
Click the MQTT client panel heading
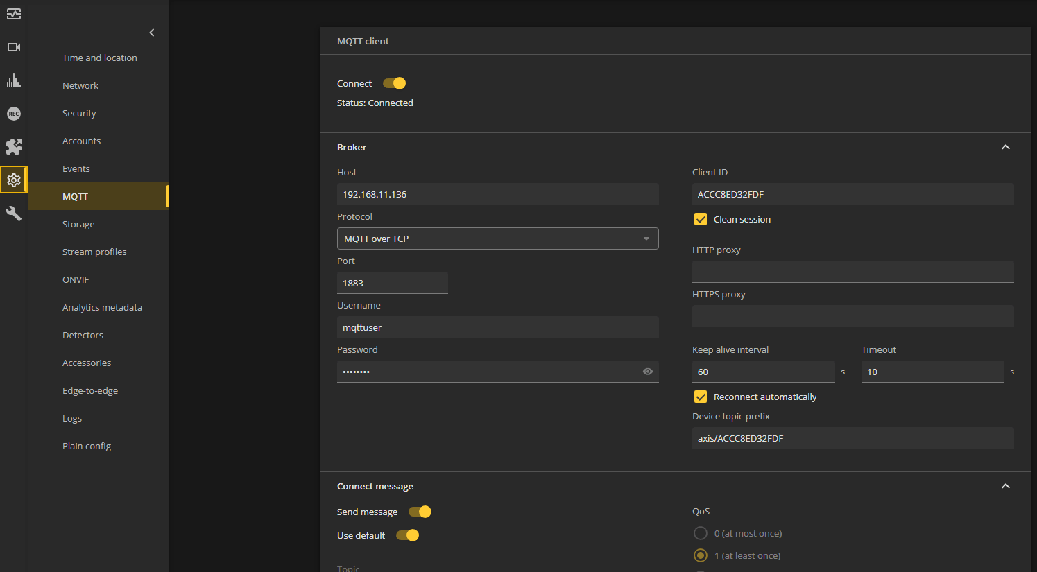click(x=363, y=41)
